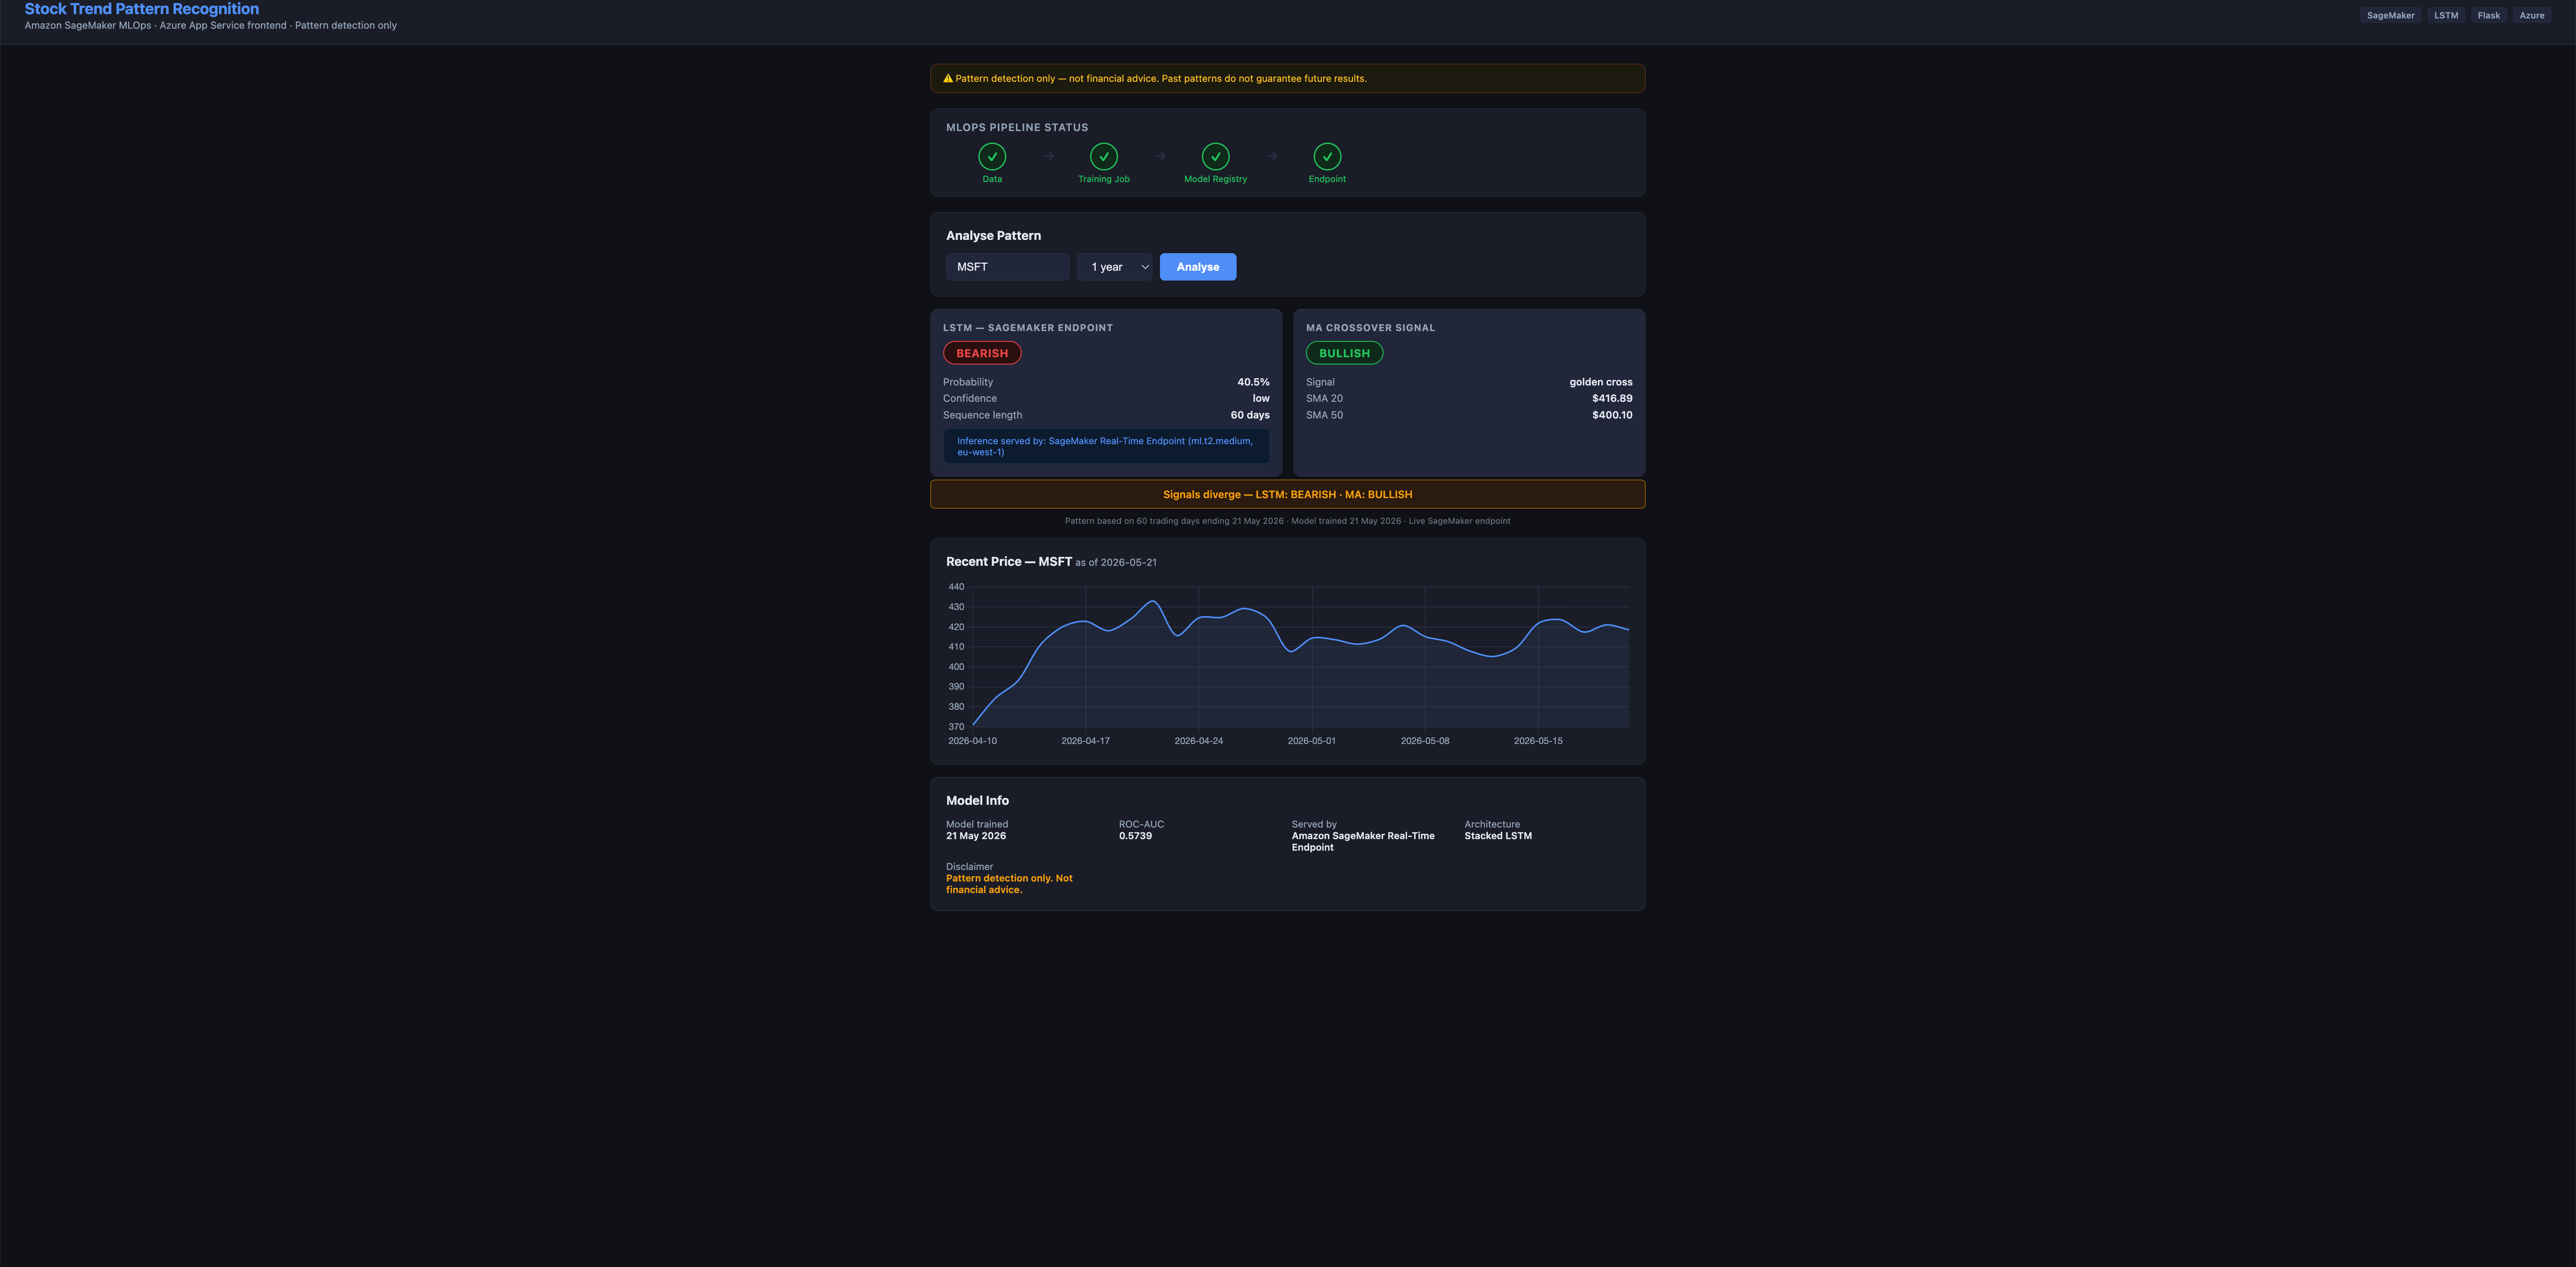Click the BEARISH signal badge
This screenshot has width=2576, height=1267.
[x=981, y=353]
